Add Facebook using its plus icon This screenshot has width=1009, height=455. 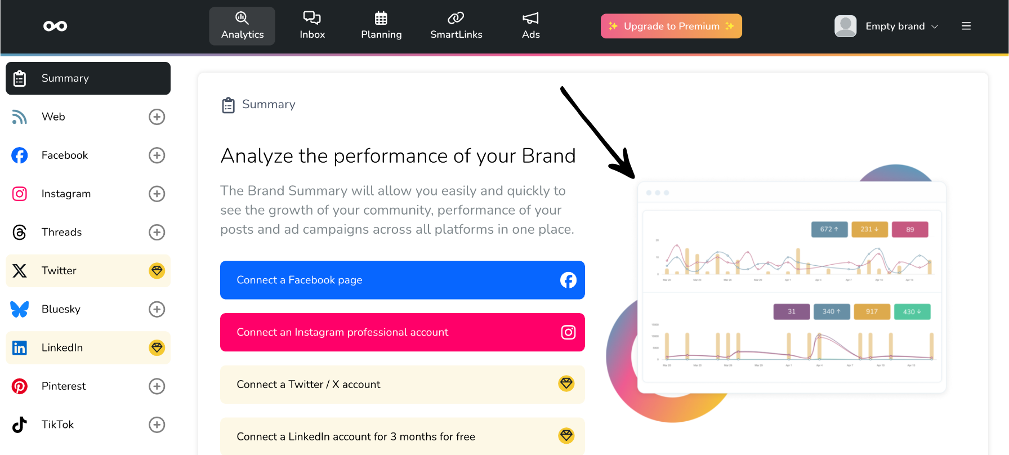157,155
